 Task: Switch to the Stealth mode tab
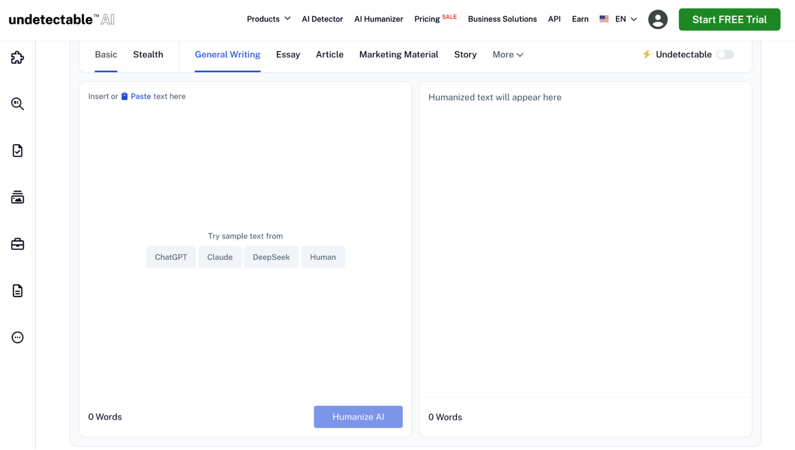[148, 55]
